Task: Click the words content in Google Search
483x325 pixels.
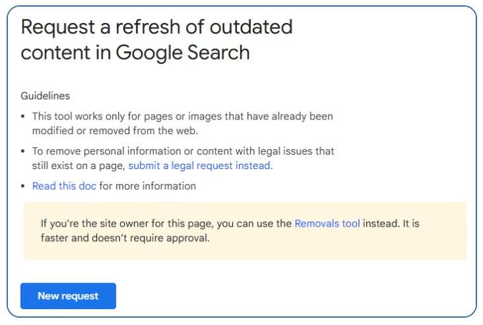Action: [135, 52]
